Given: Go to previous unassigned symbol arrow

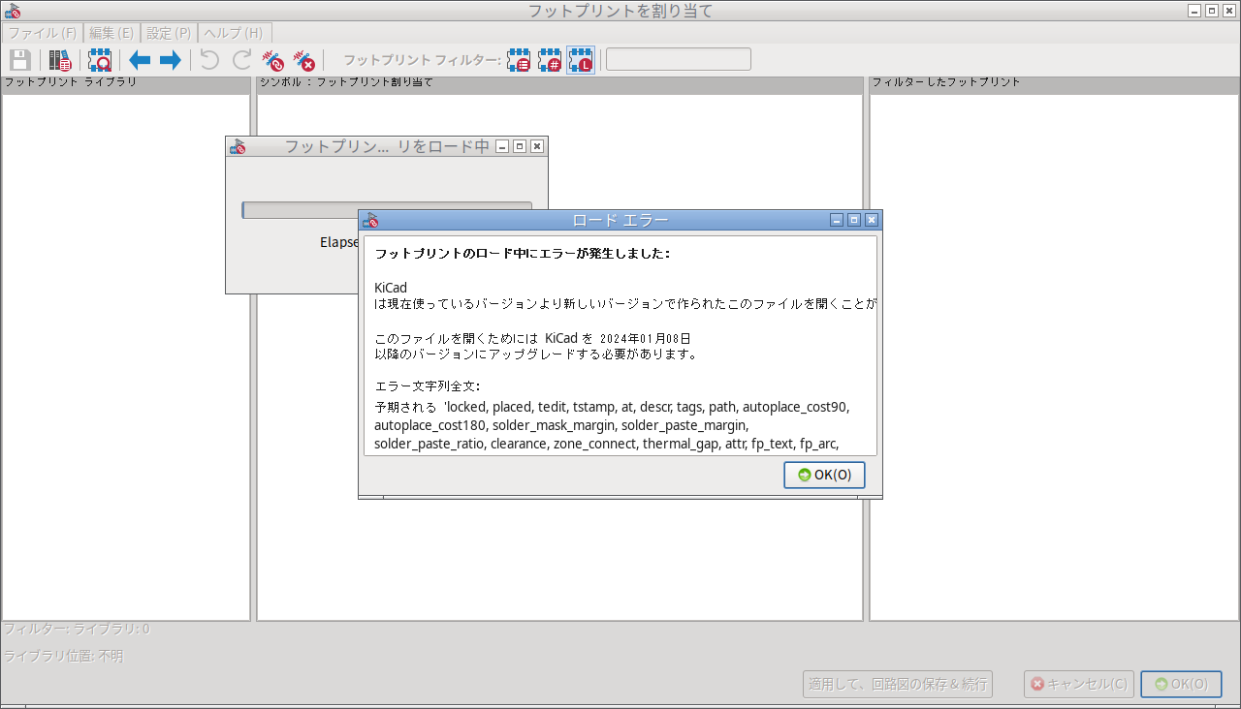Looking at the screenshot, I should pyautogui.click(x=140, y=60).
